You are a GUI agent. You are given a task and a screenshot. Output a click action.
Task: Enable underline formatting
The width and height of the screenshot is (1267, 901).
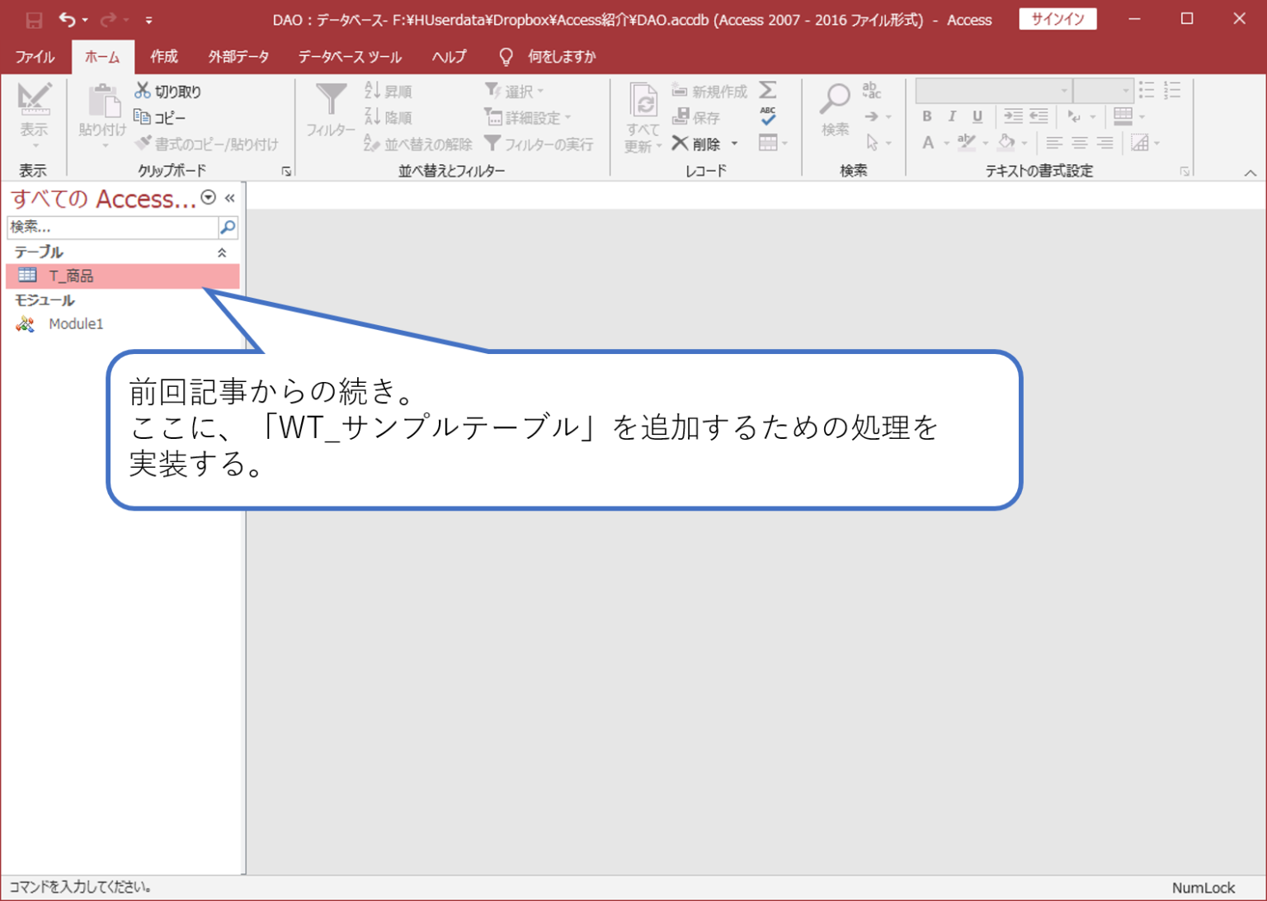click(977, 116)
